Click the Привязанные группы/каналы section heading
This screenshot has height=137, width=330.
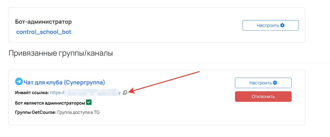click(61, 53)
